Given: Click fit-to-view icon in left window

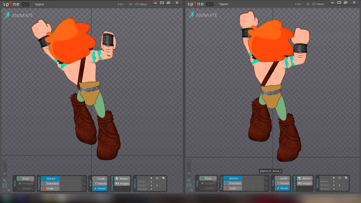Looking at the screenshot, I should pos(5,185).
